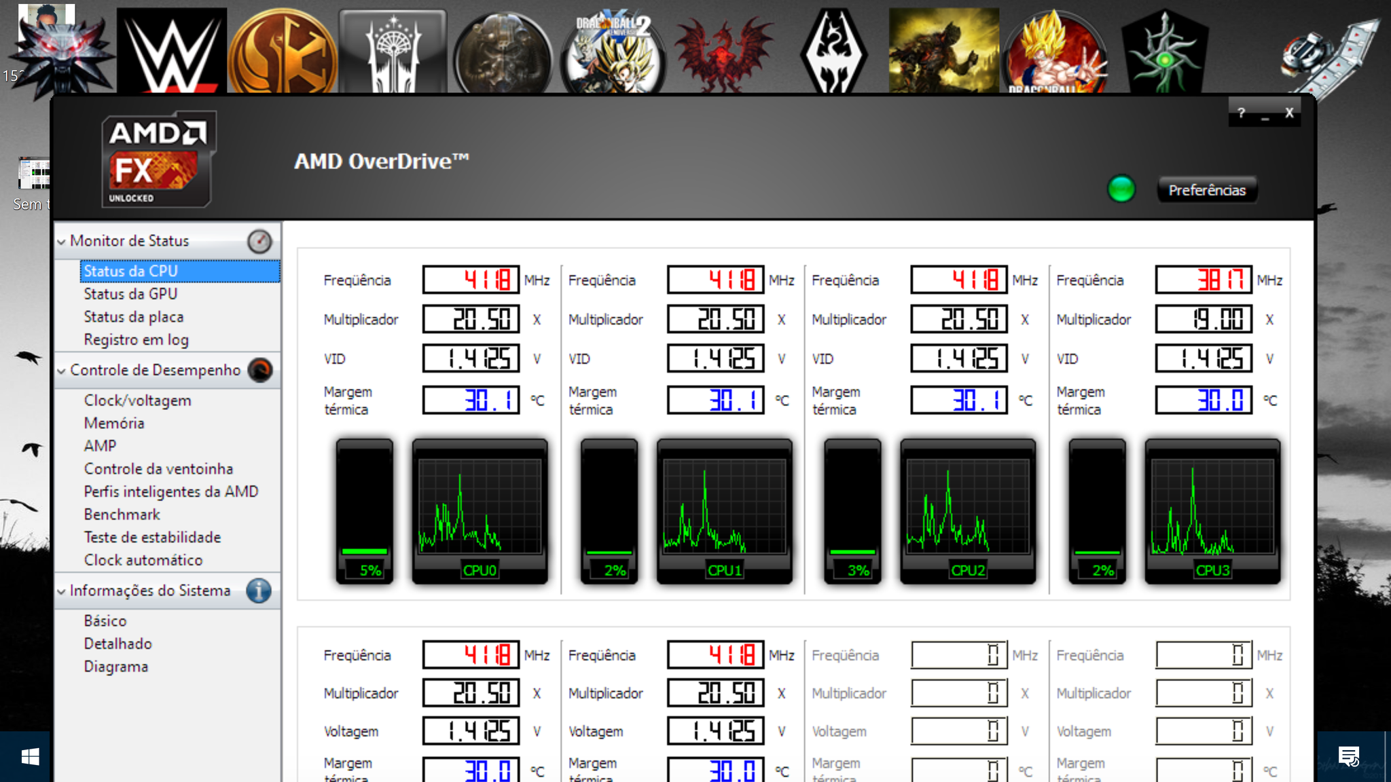1391x782 pixels.
Task: Click CPU2 Margem térmica value 30.1
Action: click(959, 400)
